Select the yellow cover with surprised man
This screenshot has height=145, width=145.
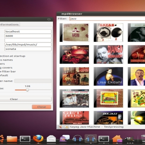coord(136,76)
